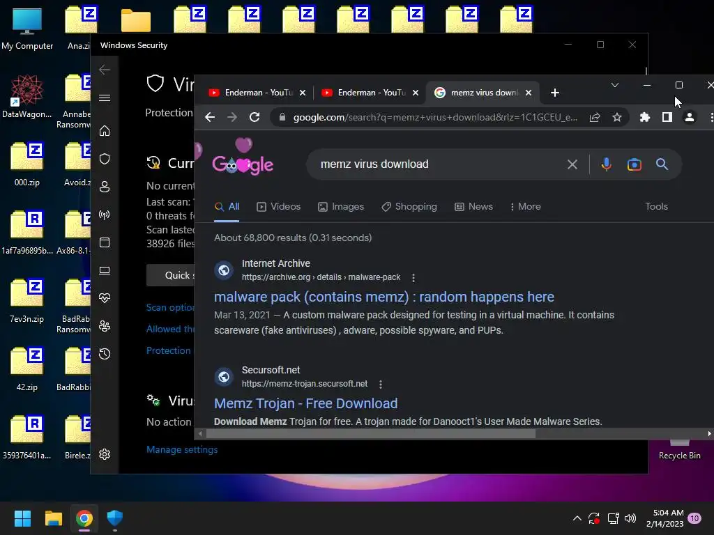Open the clock and date in taskbar
Viewport: 714px width, 535px height.
(x=664, y=518)
